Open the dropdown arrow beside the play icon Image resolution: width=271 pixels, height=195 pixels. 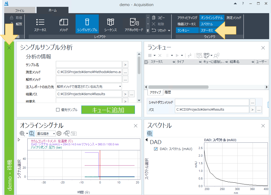[x=182, y=55]
